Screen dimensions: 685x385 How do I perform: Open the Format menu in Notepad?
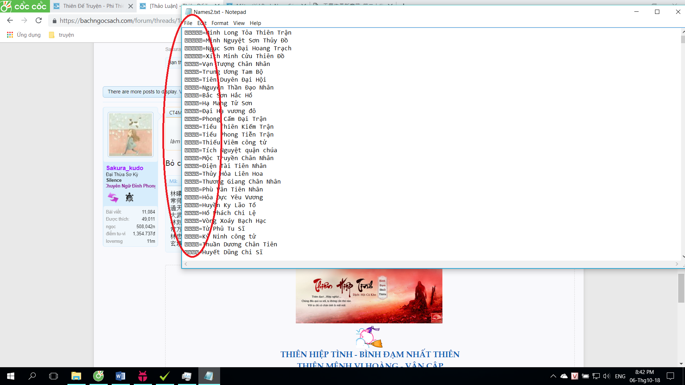coord(220,23)
